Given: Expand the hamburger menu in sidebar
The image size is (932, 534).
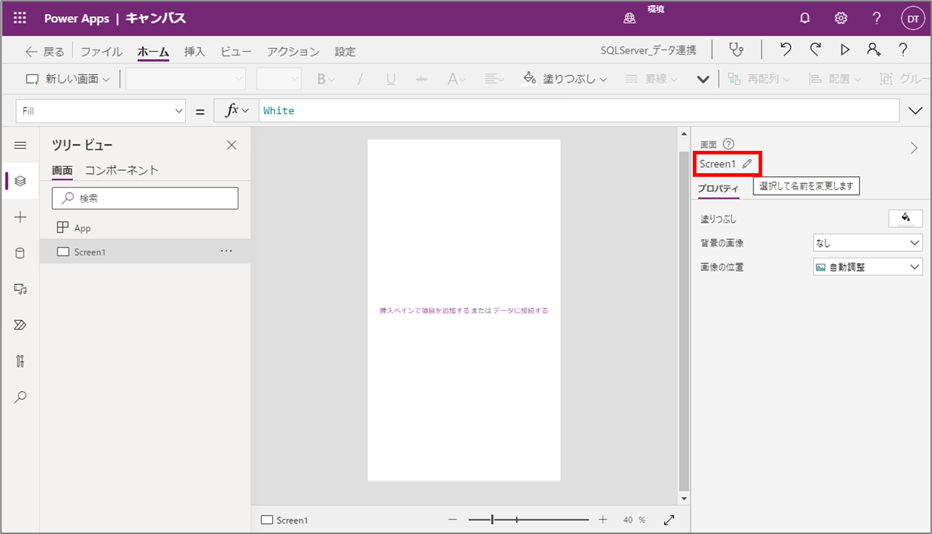Looking at the screenshot, I should [x=20, y=145].
